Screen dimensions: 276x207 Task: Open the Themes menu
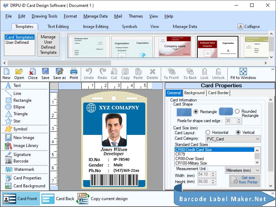(x=136, y=16)
